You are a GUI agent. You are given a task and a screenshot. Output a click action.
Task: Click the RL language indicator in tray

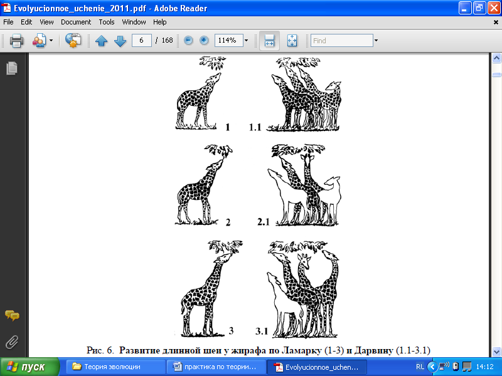[420, 367]
